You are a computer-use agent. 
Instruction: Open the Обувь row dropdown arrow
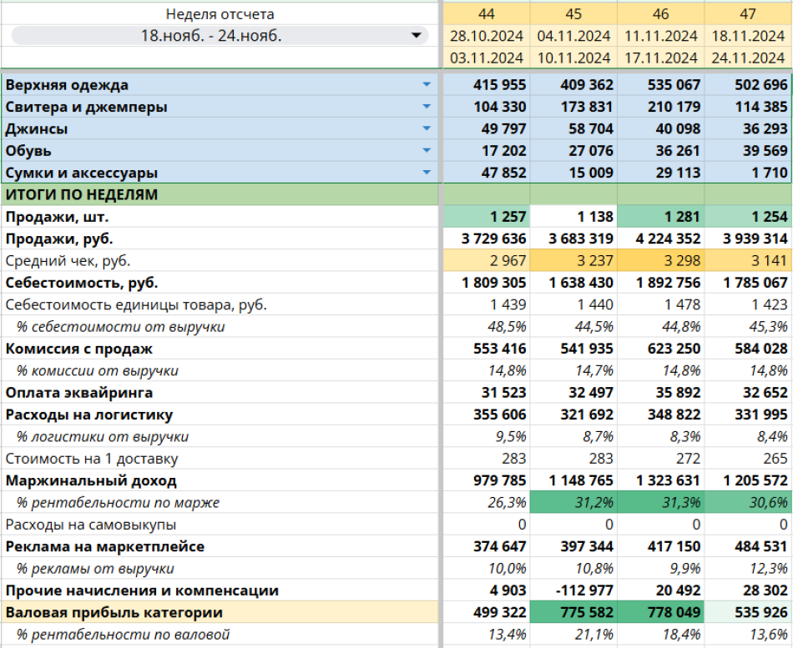tap(427, 151)
